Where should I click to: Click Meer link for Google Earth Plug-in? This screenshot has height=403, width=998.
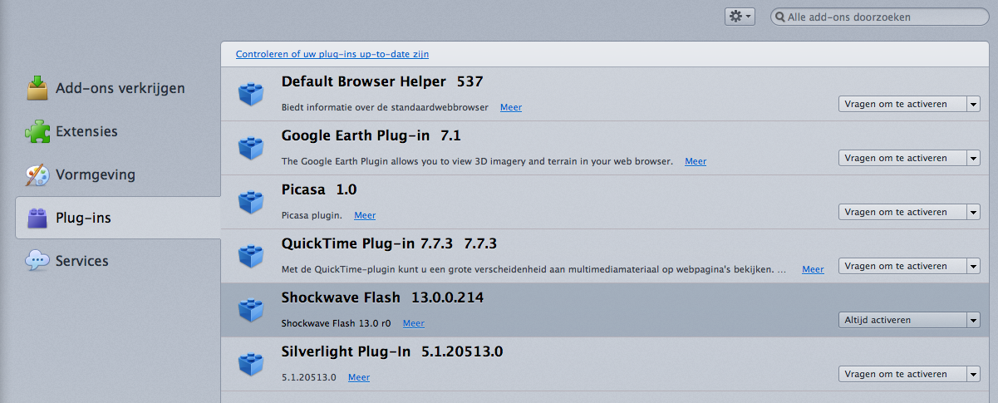tap(696, 161)
